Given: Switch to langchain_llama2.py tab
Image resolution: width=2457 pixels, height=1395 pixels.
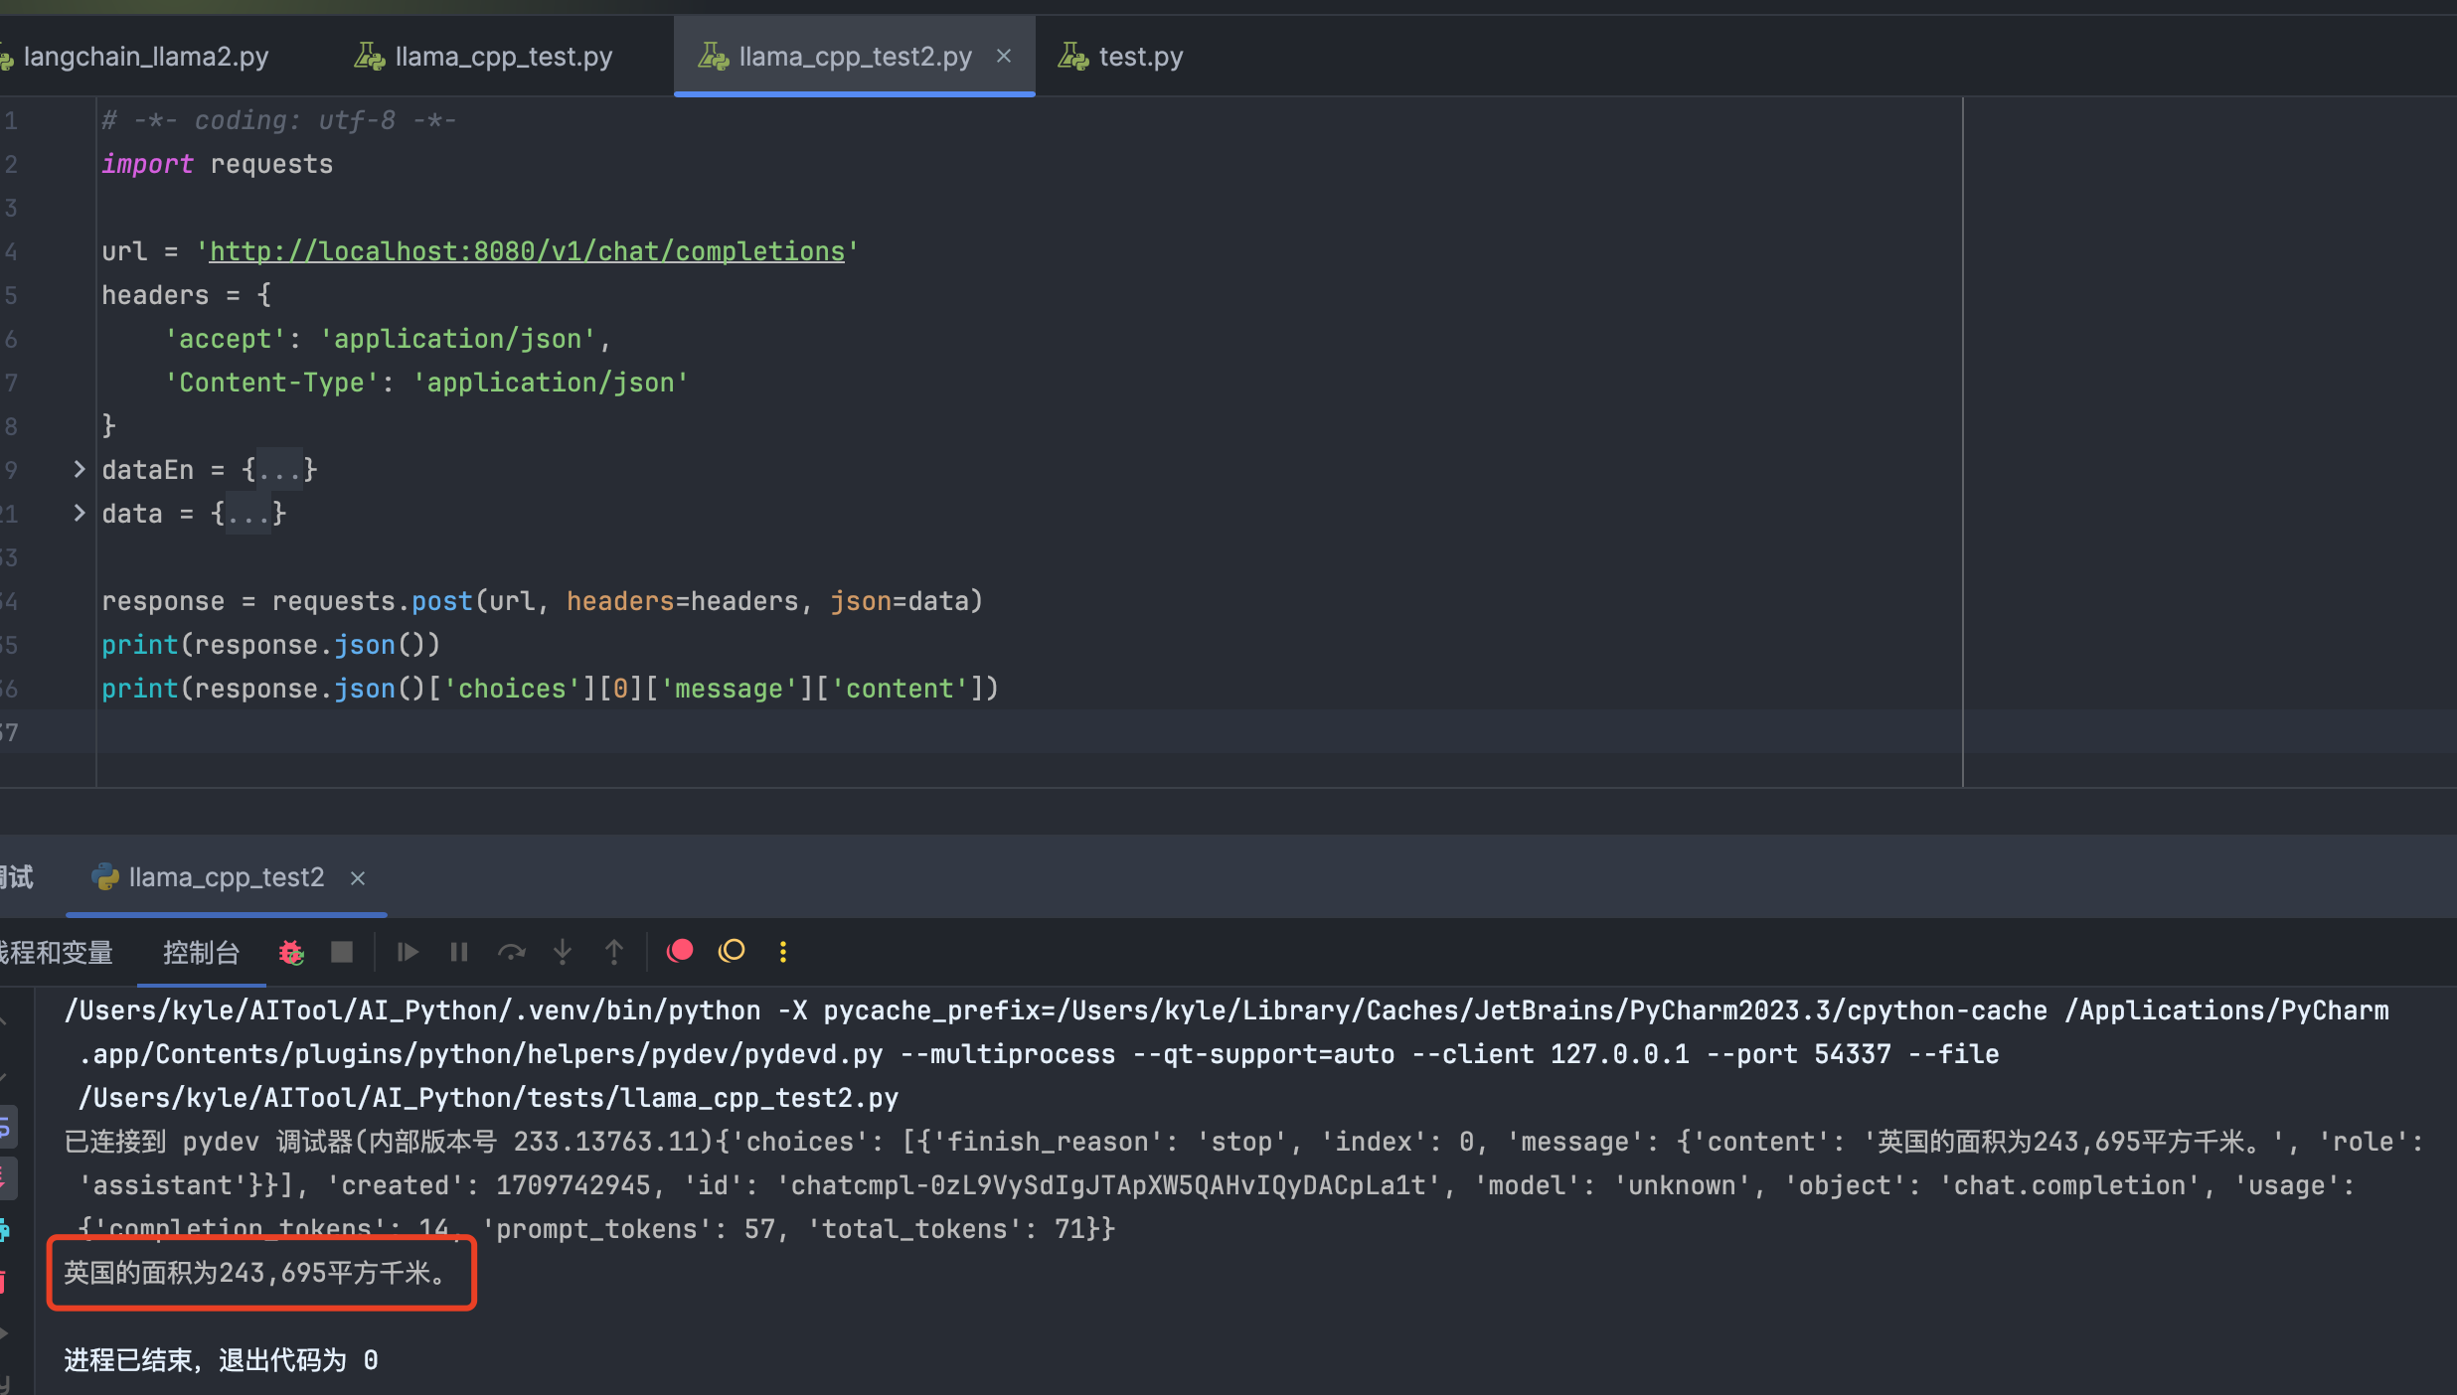Looking at the screenshot, I should (x=145, y=57).
